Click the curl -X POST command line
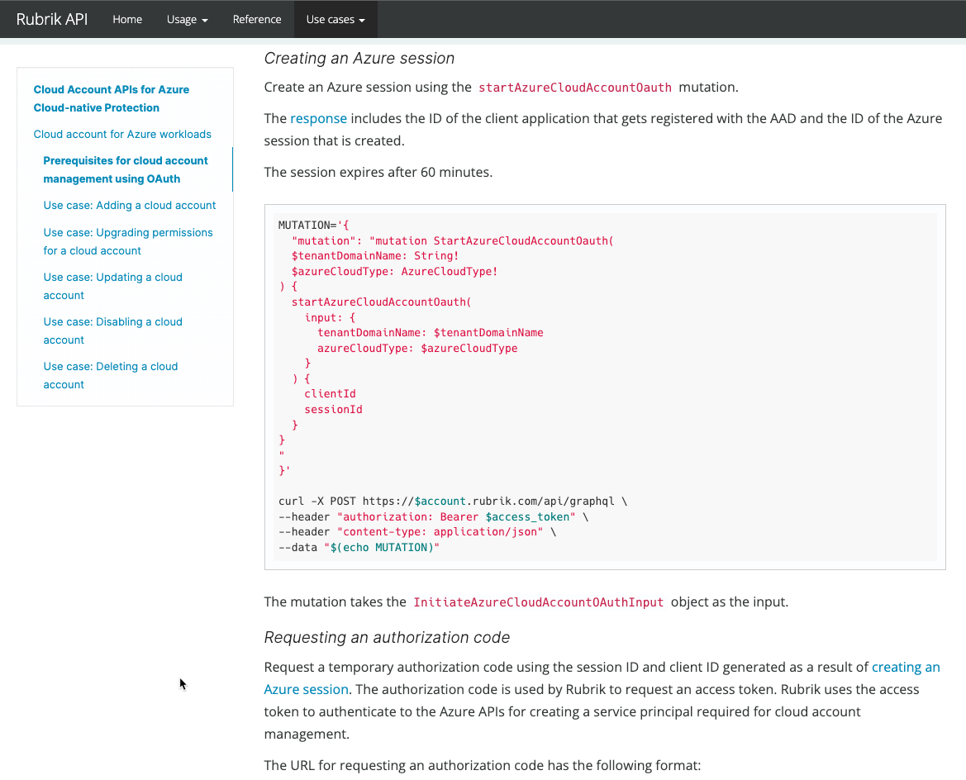The image size is (966, 780). tap(453, 501)
